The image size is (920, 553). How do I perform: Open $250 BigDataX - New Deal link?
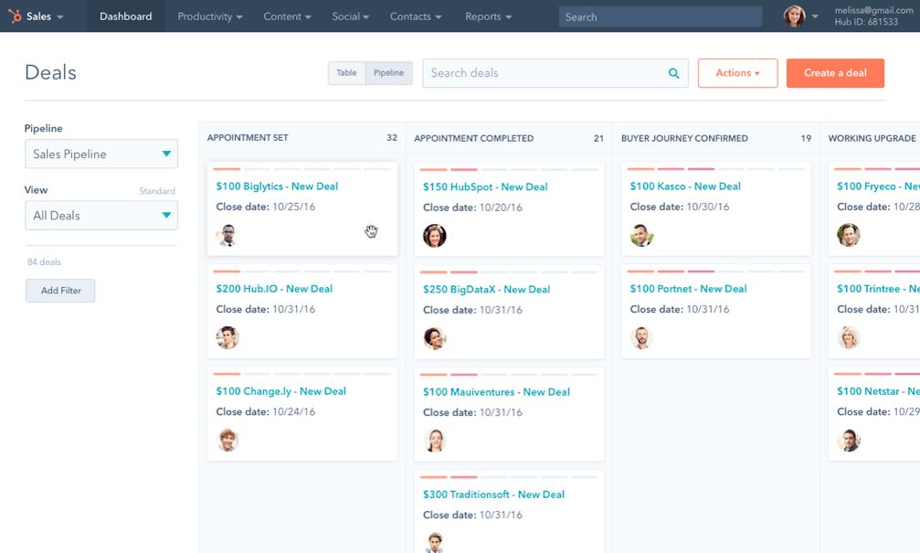point(486,290)
